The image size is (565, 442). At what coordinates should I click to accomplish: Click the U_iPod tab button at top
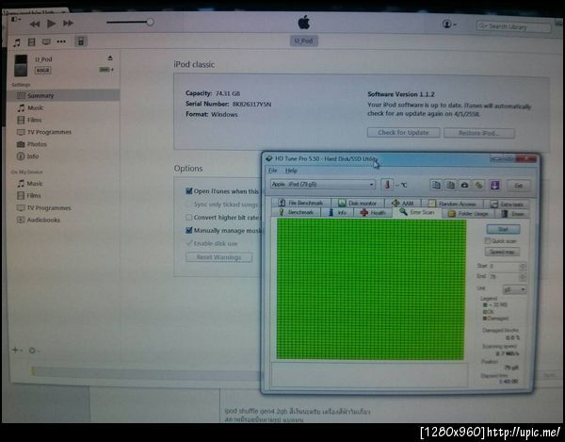coord(303,41)
